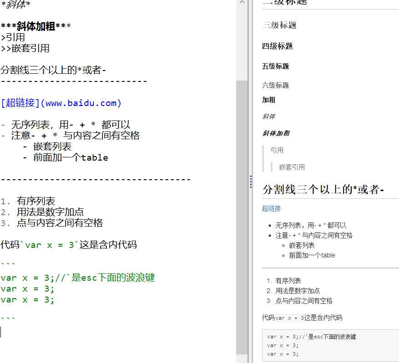Click the numbered item 1. 有序列表 in the preview
Viewport: 399px width, 363px height.
pos(284,281)
